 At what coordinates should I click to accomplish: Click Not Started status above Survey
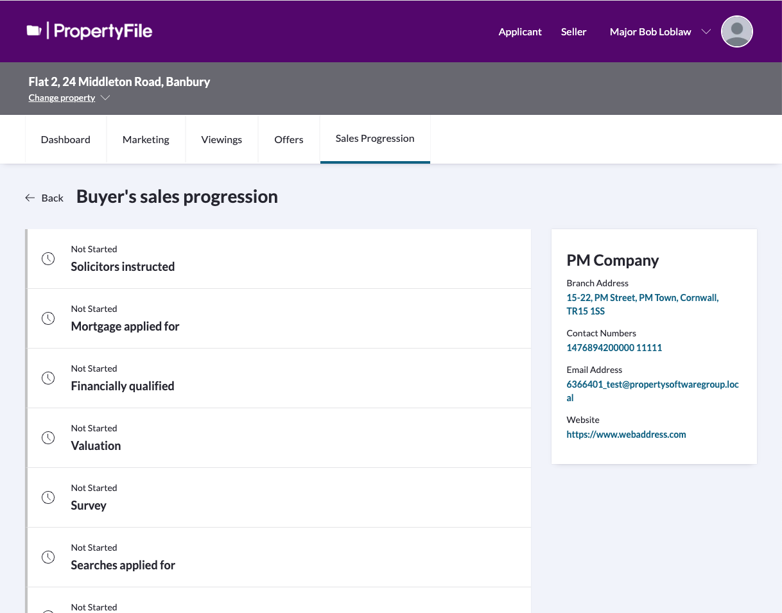pos(94,488)
